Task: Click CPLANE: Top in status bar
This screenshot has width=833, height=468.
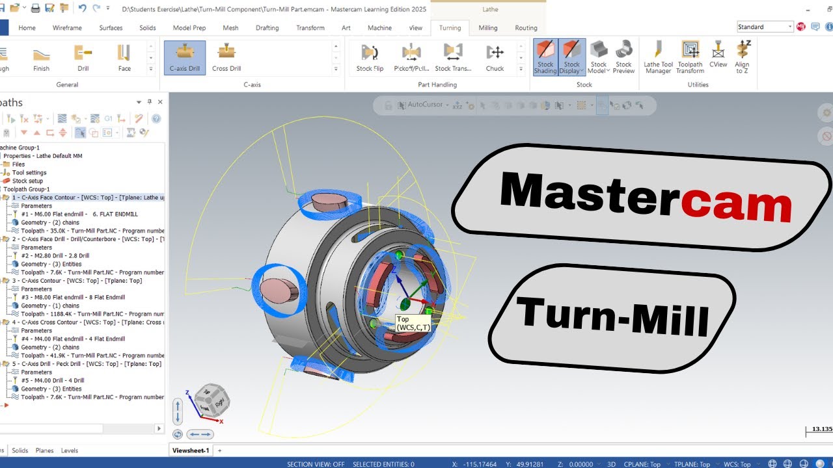Action: (642, 464)
